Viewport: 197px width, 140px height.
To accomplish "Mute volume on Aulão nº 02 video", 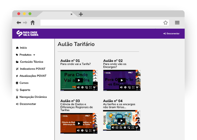I will tap(121, 87).
